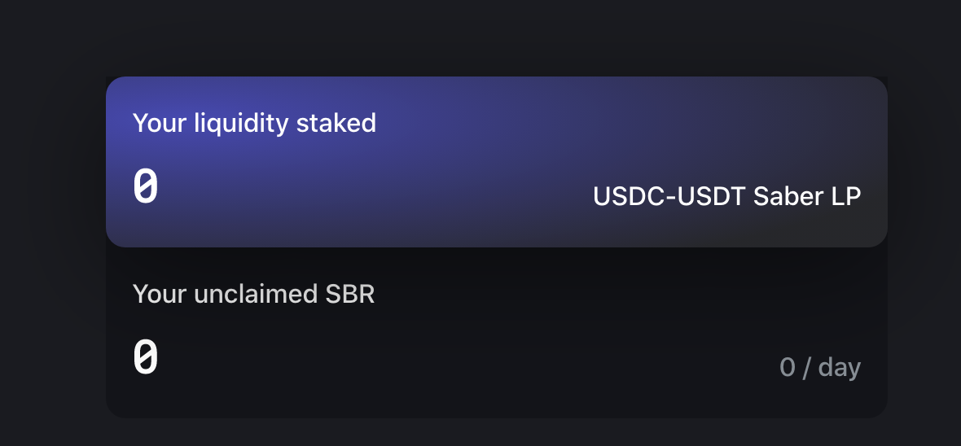961x446 pixels.
Task: Click the word "LP" in the token label
Action: [846, 196]
